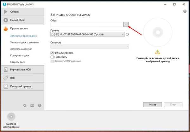The height and width of the screenshot is (132, 190).
Task: Toggle Записать RMPS данные checkbox
Action: click(52, 61)
